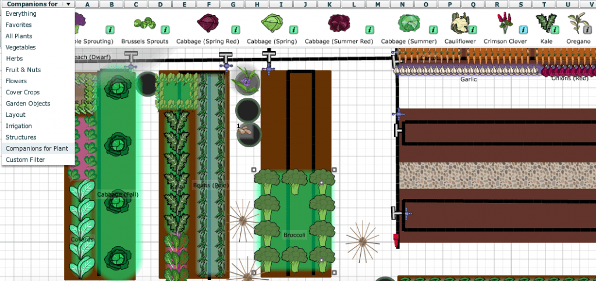
Task: Choose the Kale plant icon
Action: (x=544, y=23)
